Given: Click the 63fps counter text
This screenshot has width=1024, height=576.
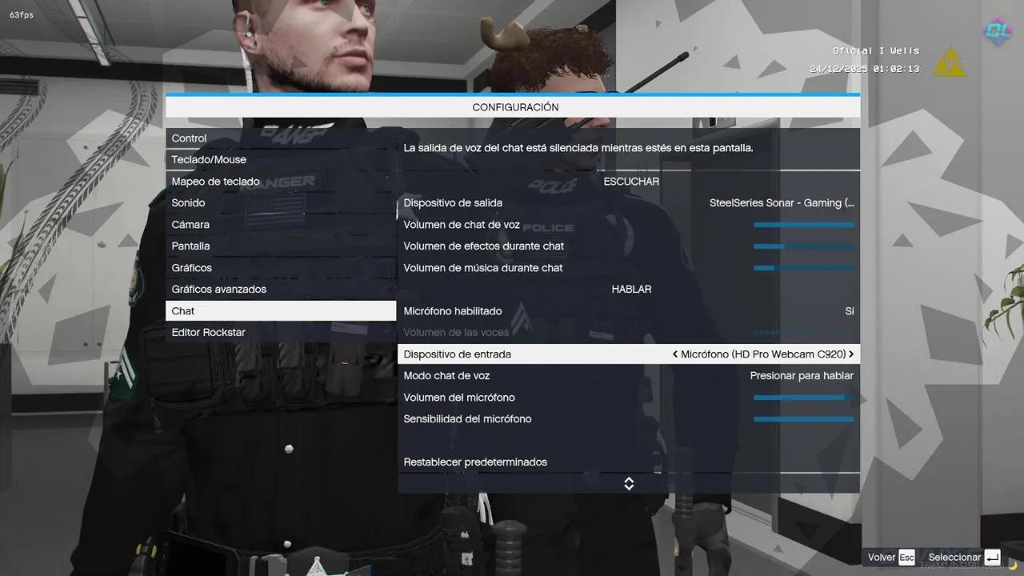Looking at the screenshot, I should pyautogui.click(x=22, y=15).
